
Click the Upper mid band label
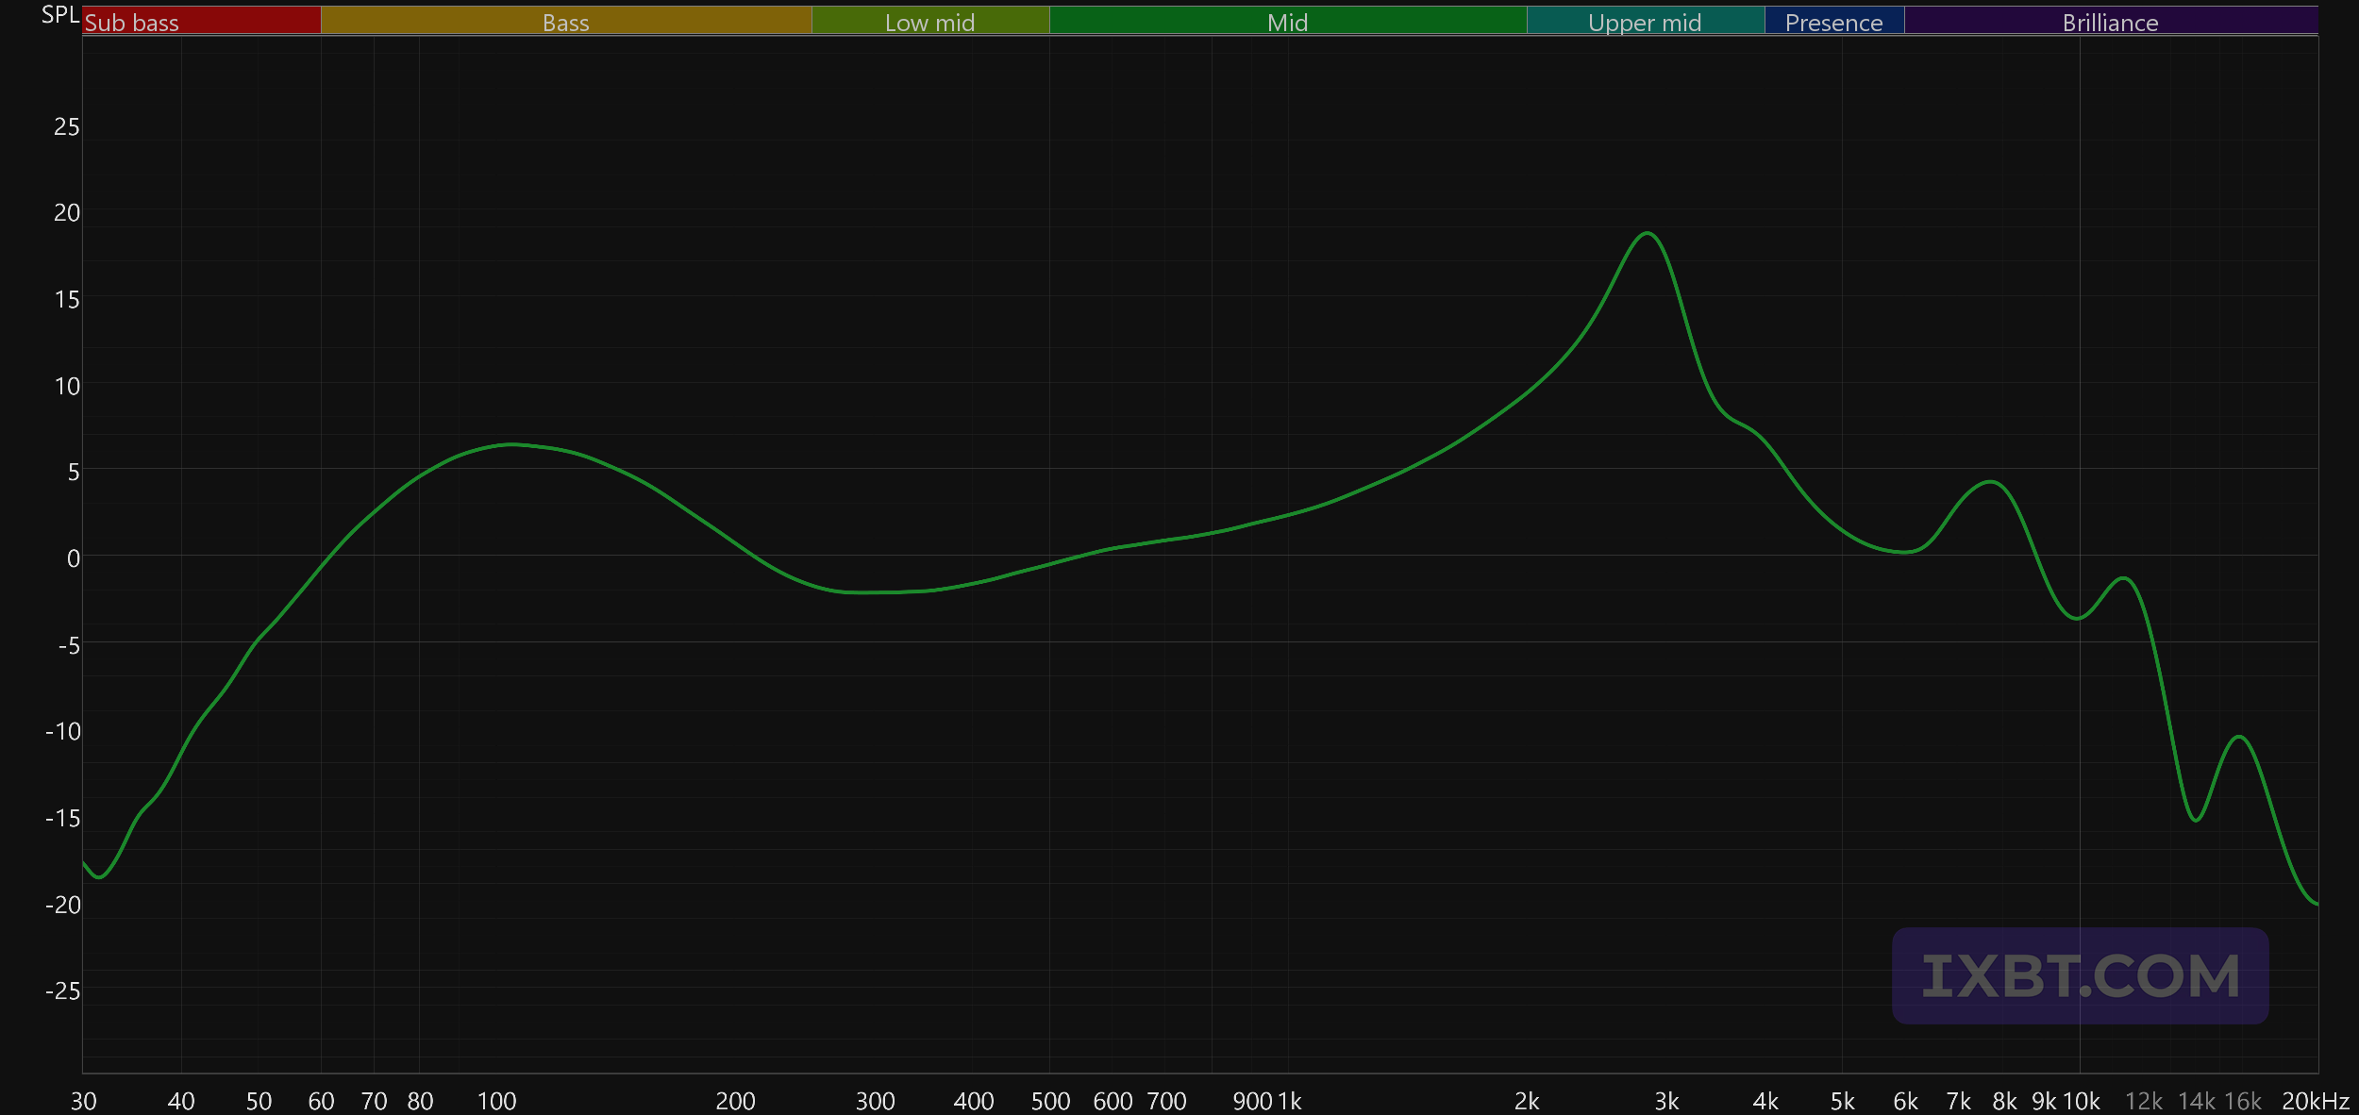pyautogui.click(x=1645, y=22)
